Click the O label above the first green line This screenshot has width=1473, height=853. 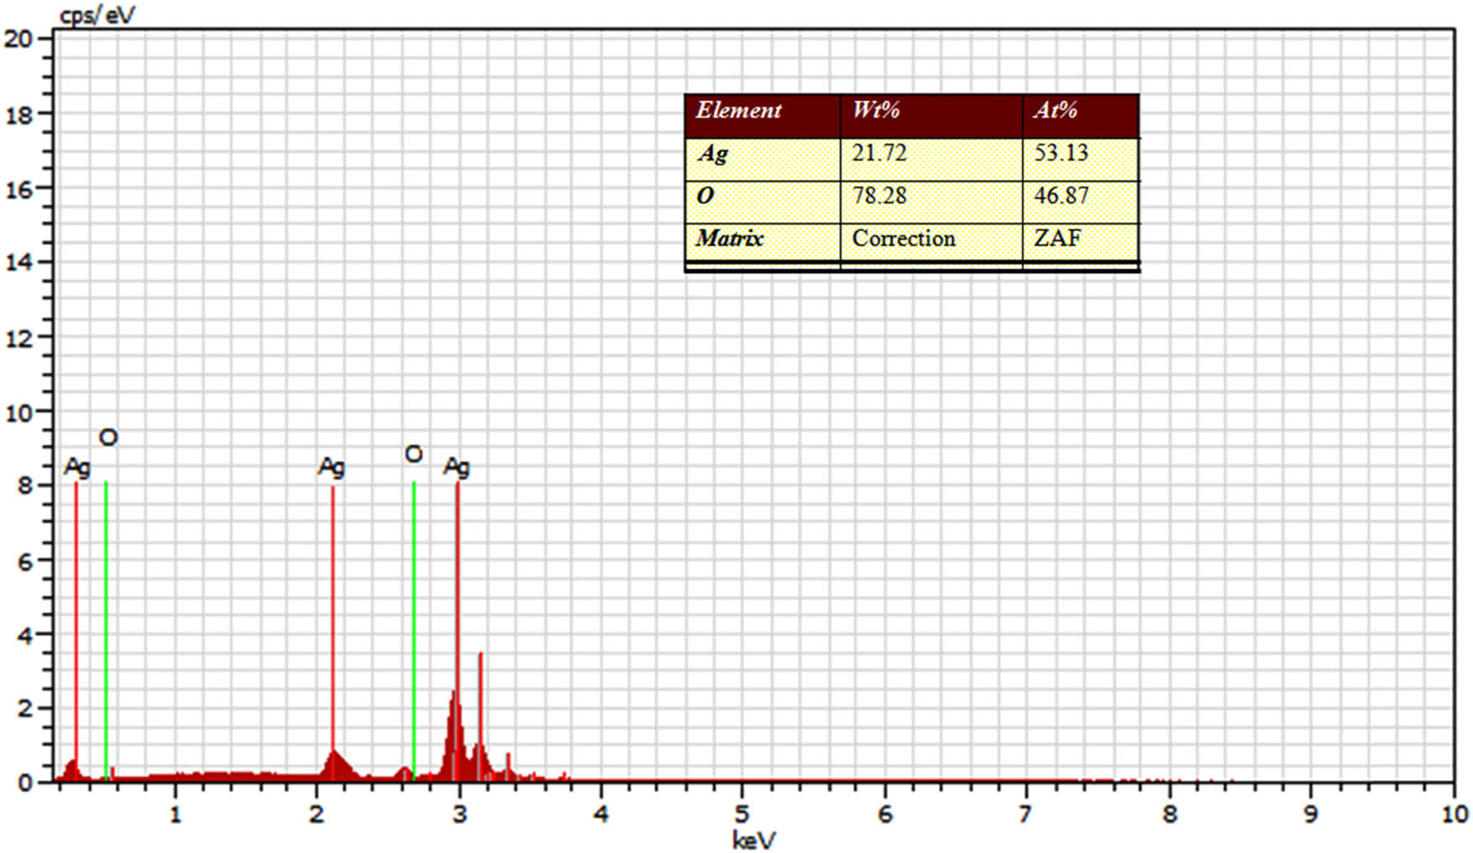(109, 438)
